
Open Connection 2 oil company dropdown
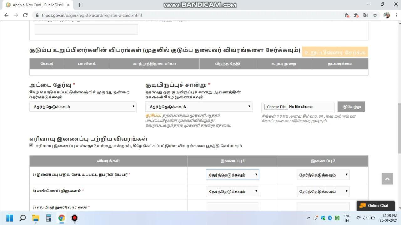tap(323, 191)
